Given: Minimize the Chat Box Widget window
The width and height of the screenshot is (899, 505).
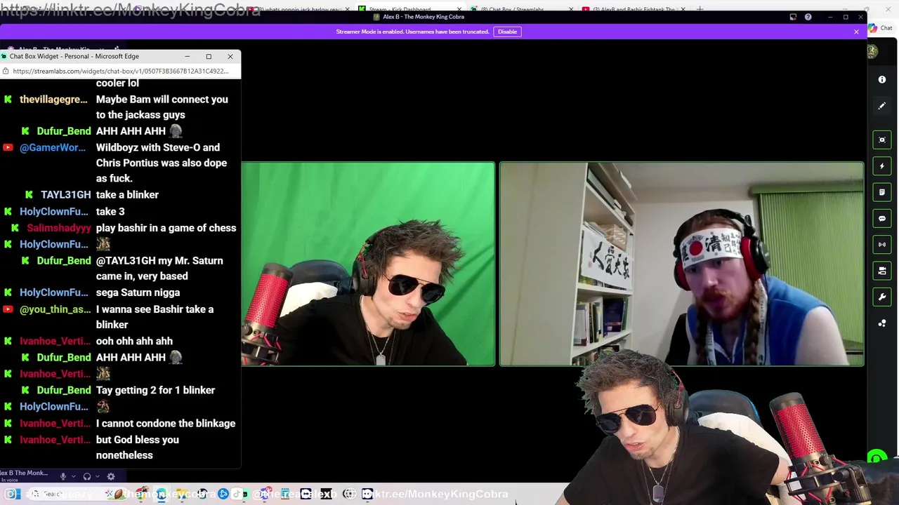Looking at the screenshot, I should click(187, 56).
